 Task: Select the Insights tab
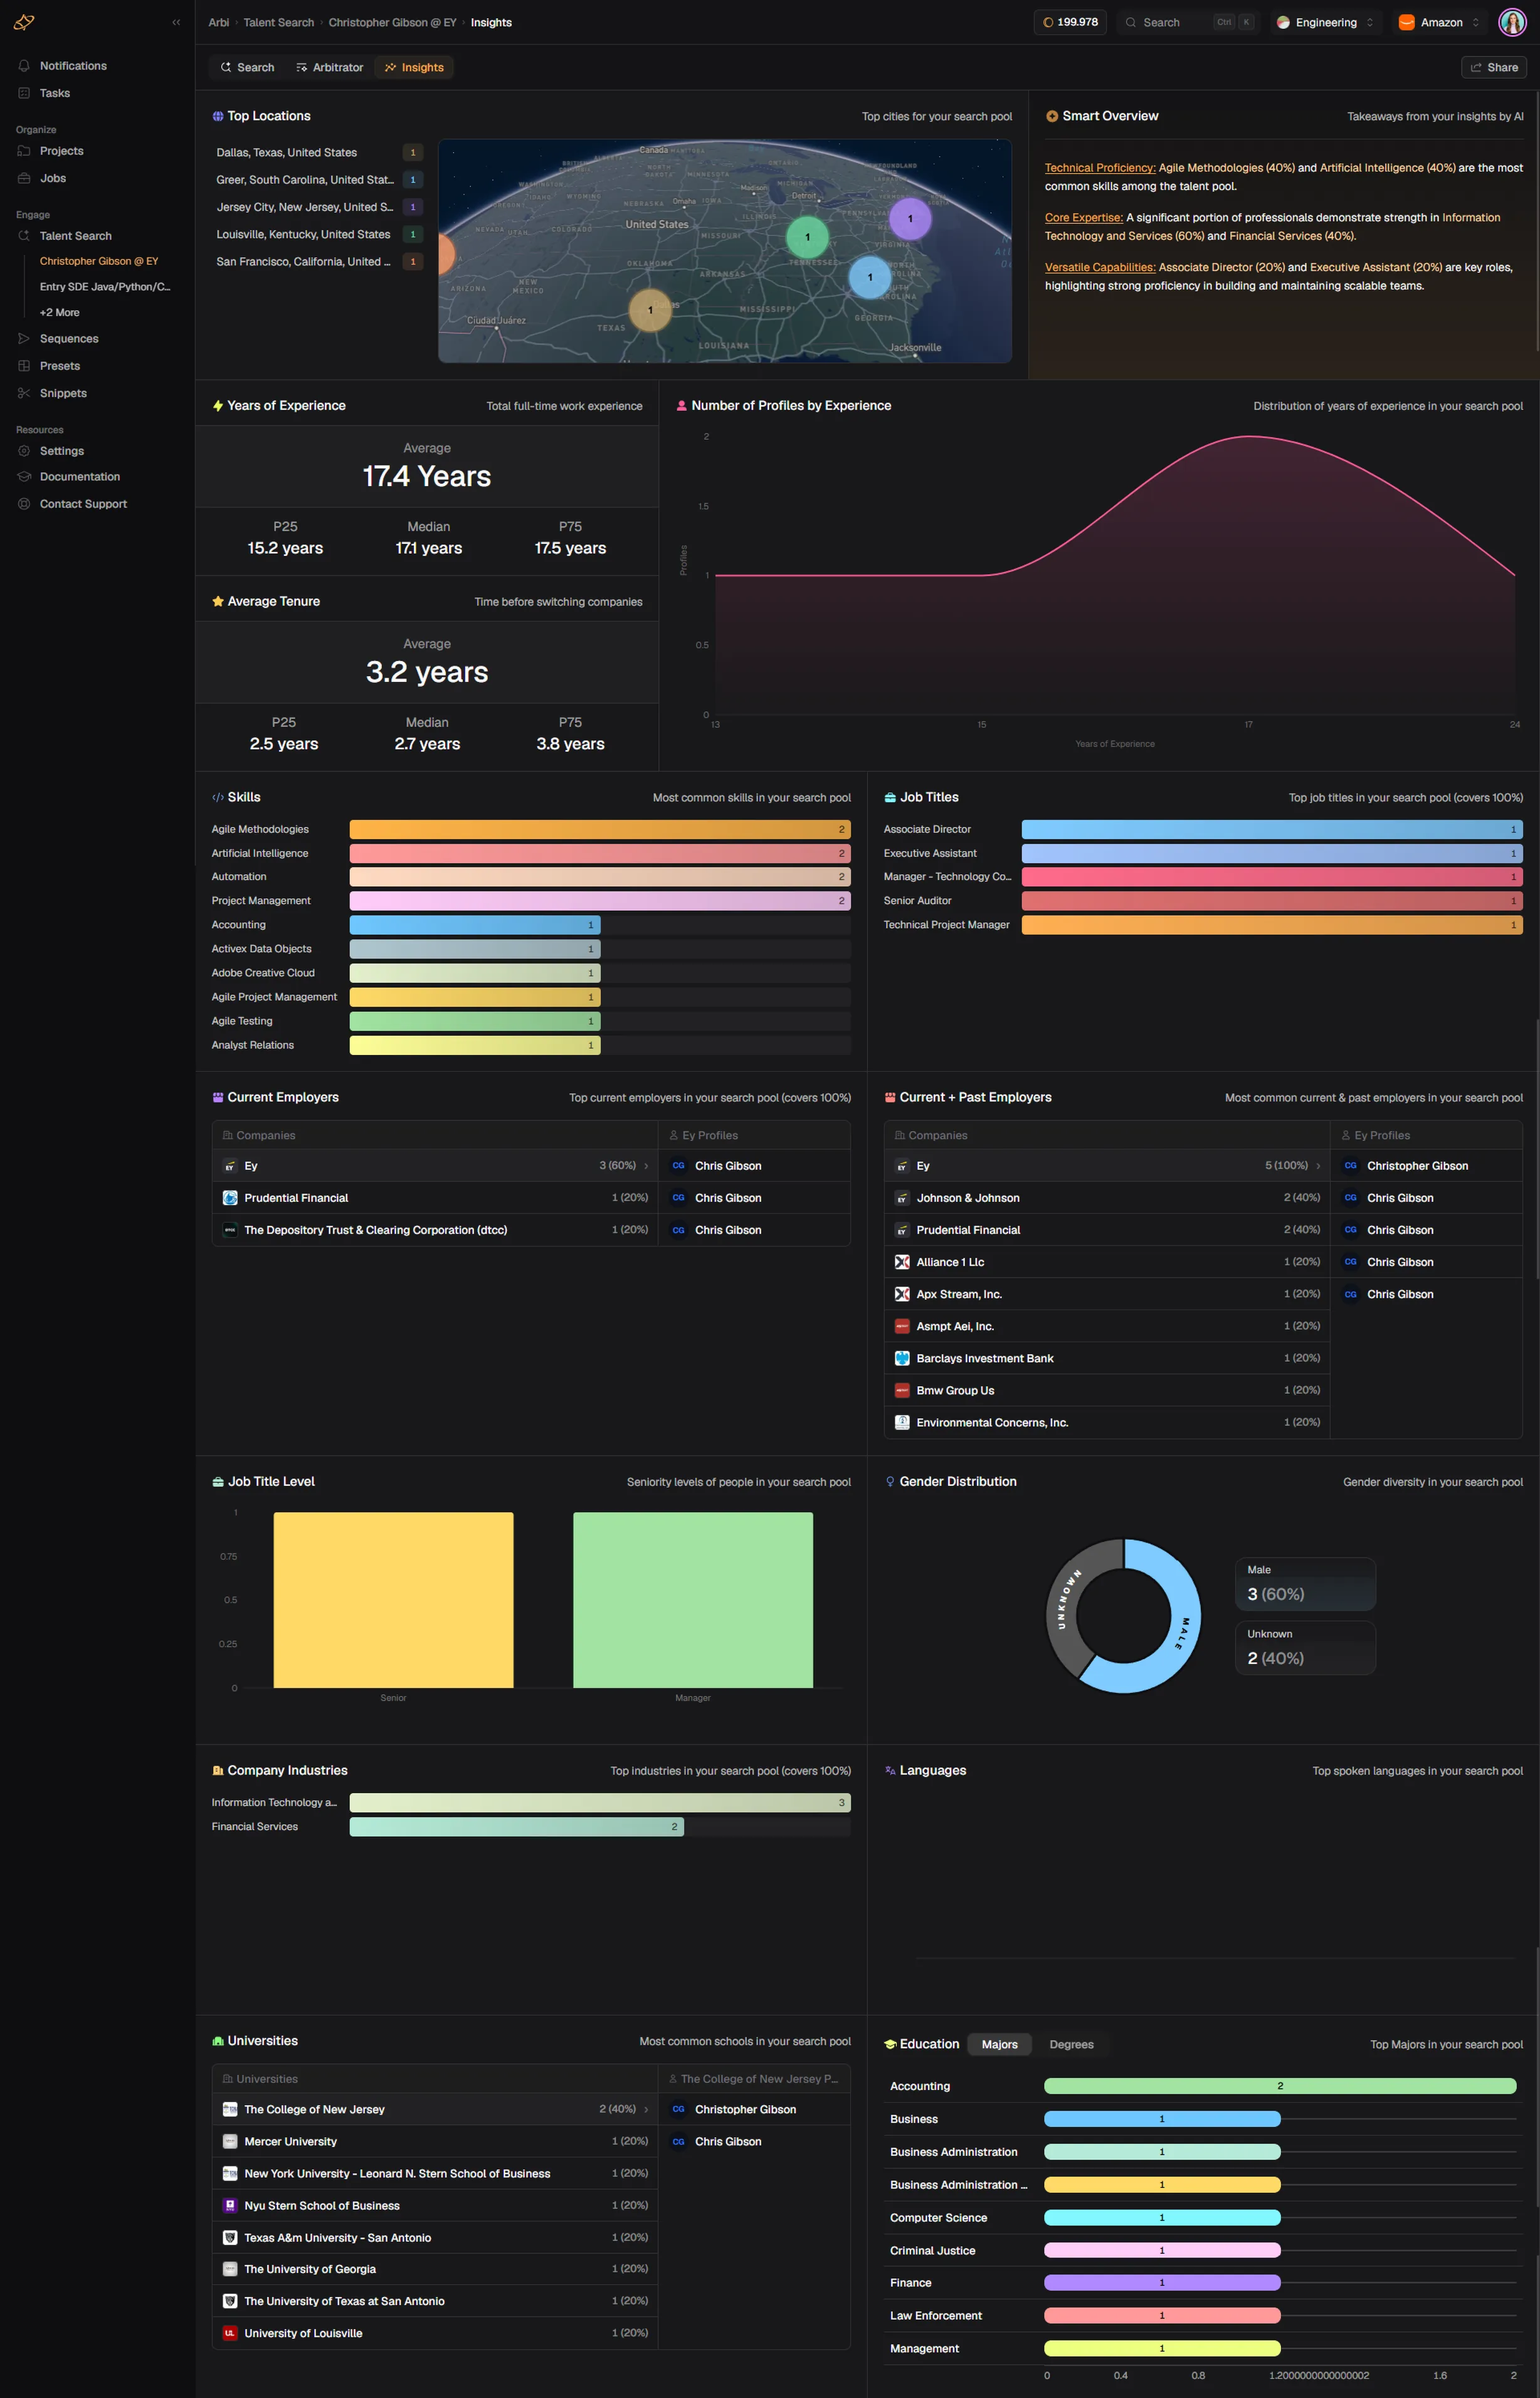coord(414,67)
